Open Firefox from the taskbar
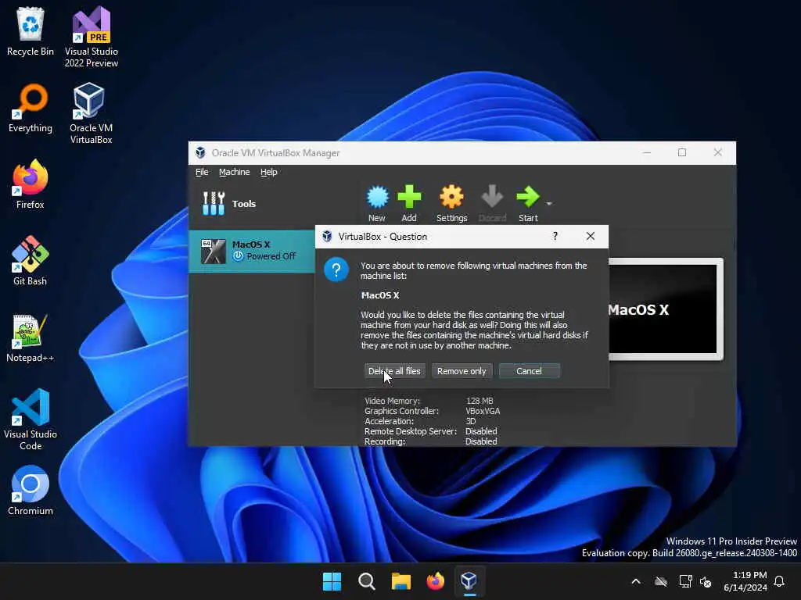801x600 pixels. 435,581
